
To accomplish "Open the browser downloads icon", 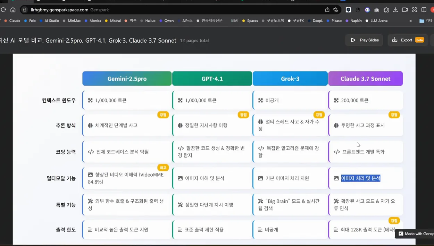I will pos(395,10).
